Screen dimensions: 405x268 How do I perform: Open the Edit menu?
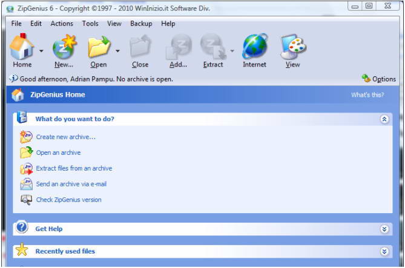36,24
